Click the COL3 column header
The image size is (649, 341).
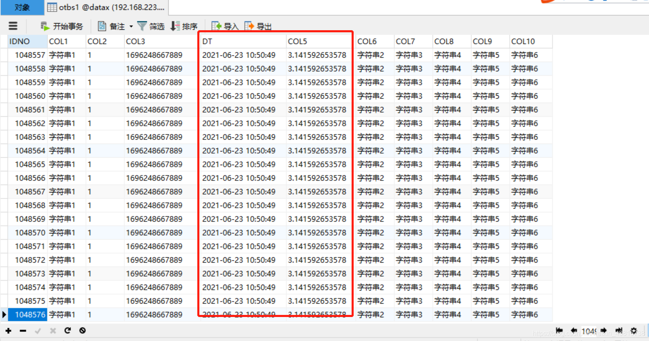[162, 41]
